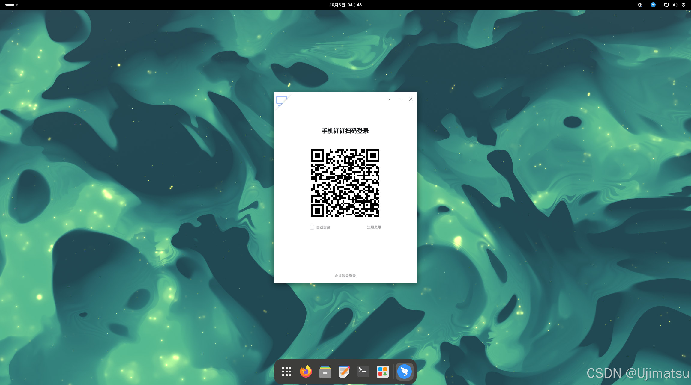The width and height of the screenshot is (691, 385).
Task: Click the 注册账号 link
Action: click(x=374, y=227)
